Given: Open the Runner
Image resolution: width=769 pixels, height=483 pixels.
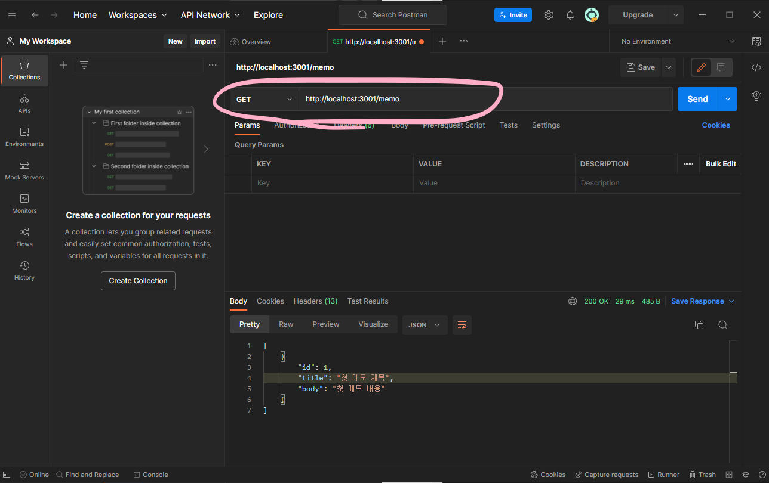Looking at the screenshot, I should [664, 475].
